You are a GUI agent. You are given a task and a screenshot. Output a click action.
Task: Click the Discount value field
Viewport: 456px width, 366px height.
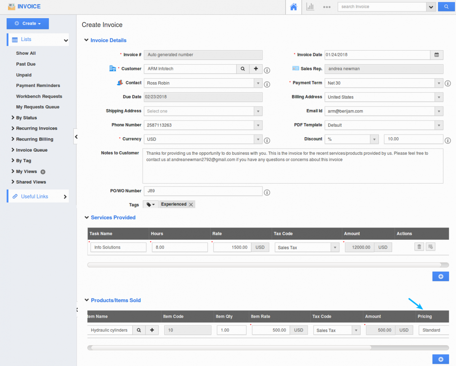(413, 139)
